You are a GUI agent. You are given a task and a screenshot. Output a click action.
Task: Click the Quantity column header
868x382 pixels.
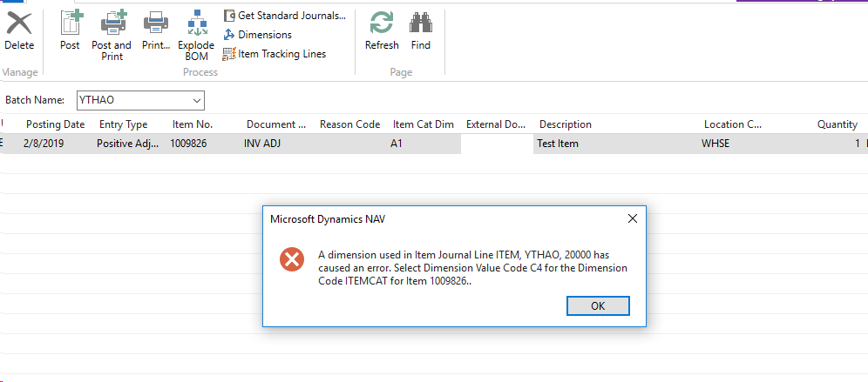pos(837,124)
